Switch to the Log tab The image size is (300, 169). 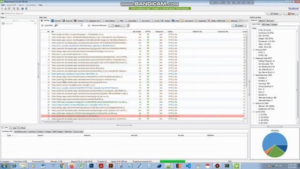pos(13,128)
